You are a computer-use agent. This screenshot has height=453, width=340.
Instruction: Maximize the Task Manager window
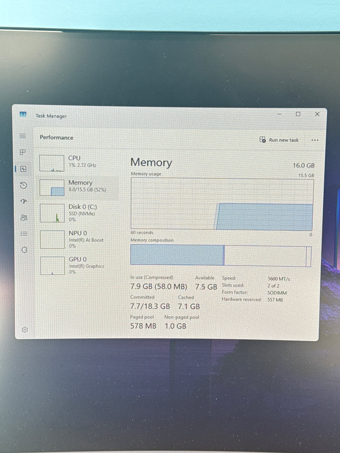(298, 114)
